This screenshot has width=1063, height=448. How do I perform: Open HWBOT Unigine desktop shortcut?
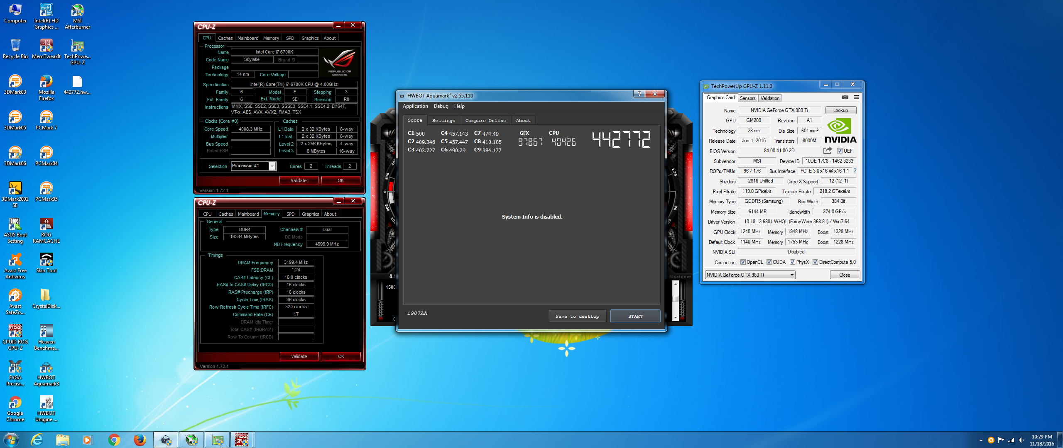point(46,409)
